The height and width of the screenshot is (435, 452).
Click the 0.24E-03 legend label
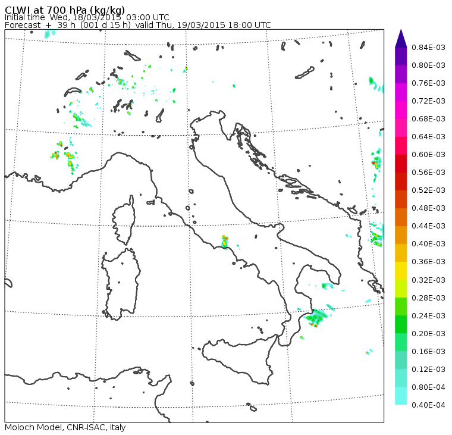(x=428, y=316)
